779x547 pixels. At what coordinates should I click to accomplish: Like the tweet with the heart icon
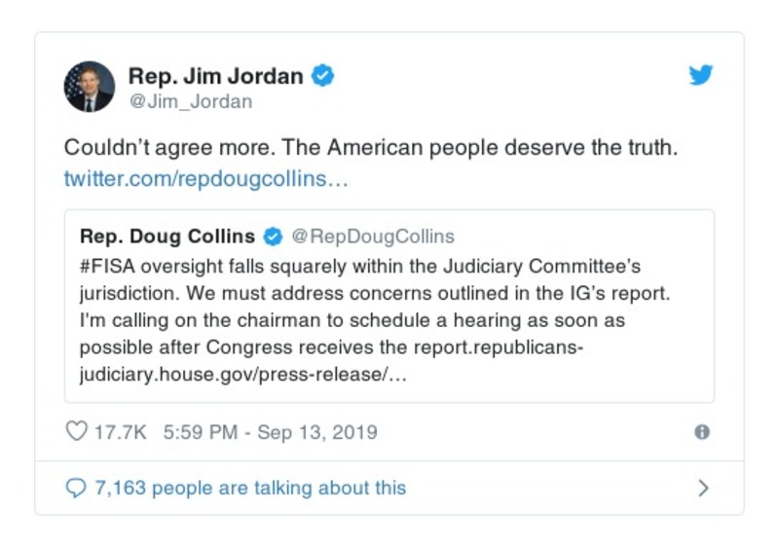76,431
